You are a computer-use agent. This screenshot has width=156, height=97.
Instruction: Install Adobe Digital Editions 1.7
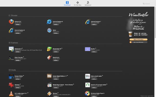pos(56,79)
